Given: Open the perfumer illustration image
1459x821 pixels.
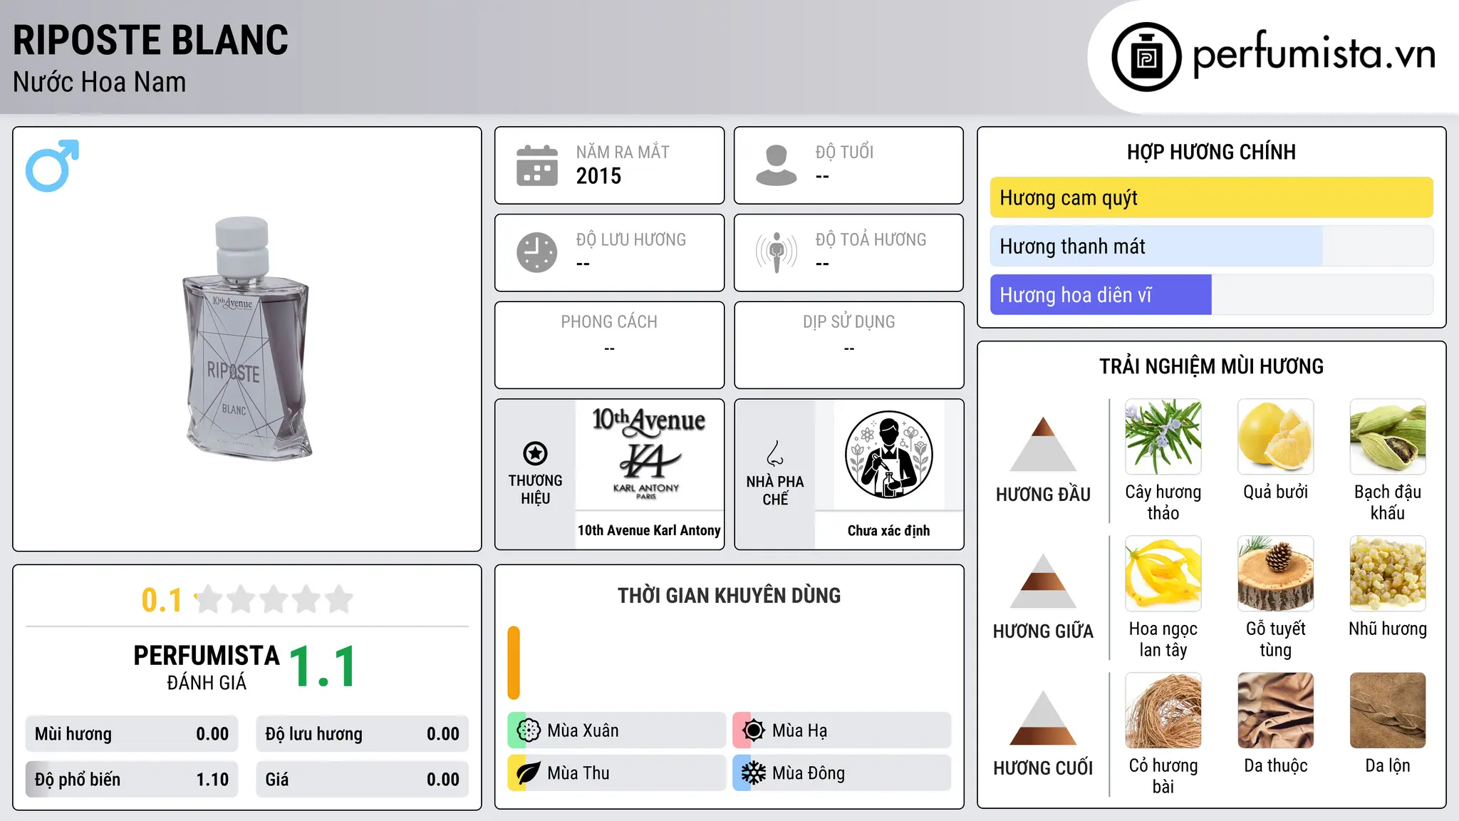Looking at the screenshot, I should pos(888,454).
